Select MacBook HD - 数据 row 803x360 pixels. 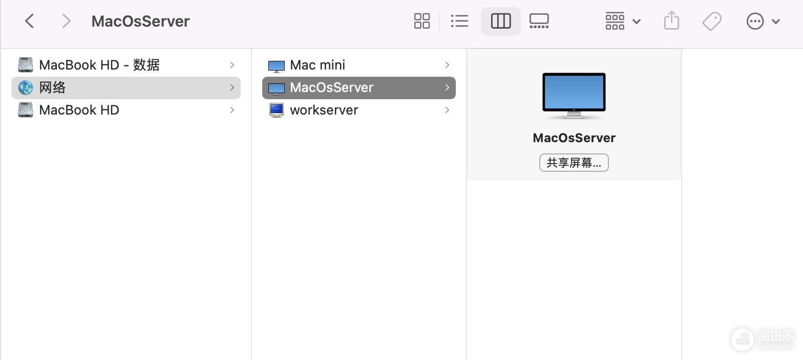pos(126,65)
